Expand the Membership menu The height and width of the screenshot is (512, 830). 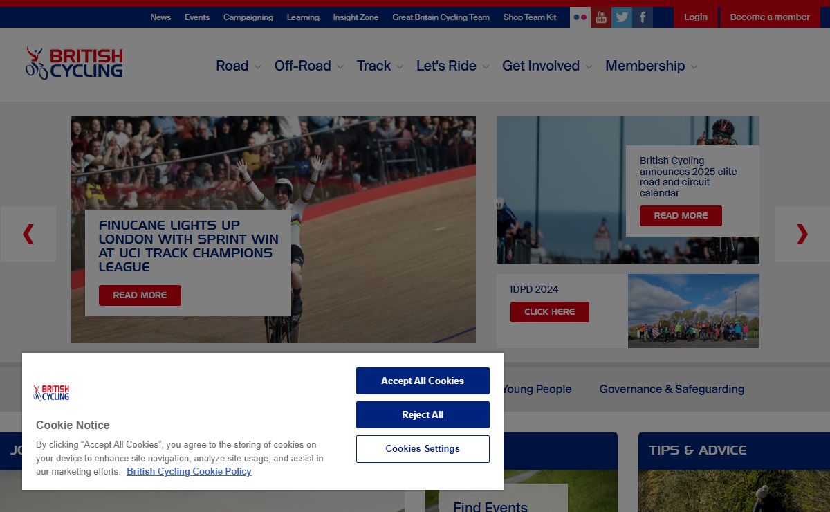click(x=652, y=66)
